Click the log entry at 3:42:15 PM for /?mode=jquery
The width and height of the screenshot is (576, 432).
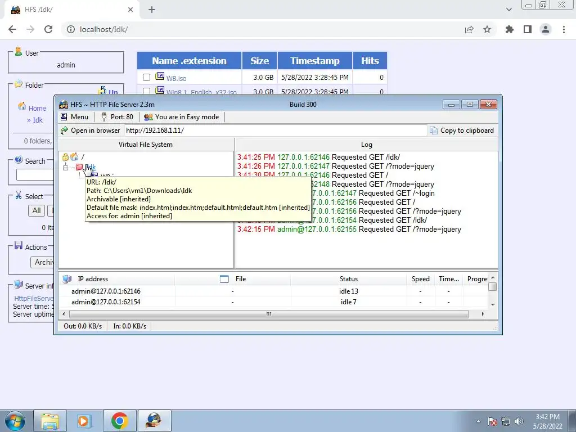point(349,229)
